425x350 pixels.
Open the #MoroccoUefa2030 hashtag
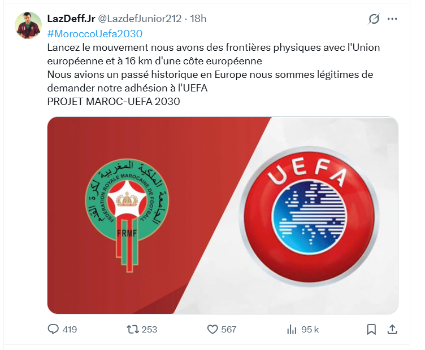tap(95, 34)
